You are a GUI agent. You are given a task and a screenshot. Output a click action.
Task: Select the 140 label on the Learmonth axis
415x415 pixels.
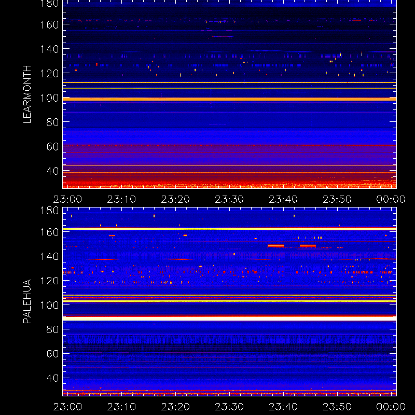pyautogui.click(x=49, y=49)
